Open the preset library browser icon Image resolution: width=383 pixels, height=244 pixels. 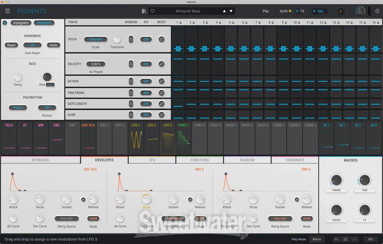pos(144,11)
